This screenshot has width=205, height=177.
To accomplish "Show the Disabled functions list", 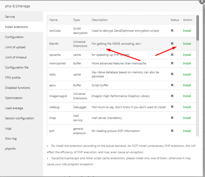I will pos(17,88).
